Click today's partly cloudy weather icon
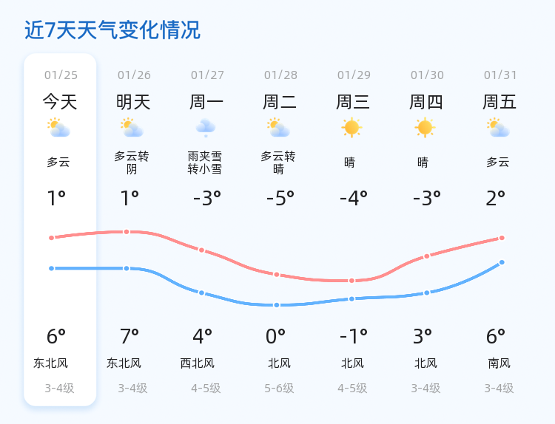 click(58, 128)
